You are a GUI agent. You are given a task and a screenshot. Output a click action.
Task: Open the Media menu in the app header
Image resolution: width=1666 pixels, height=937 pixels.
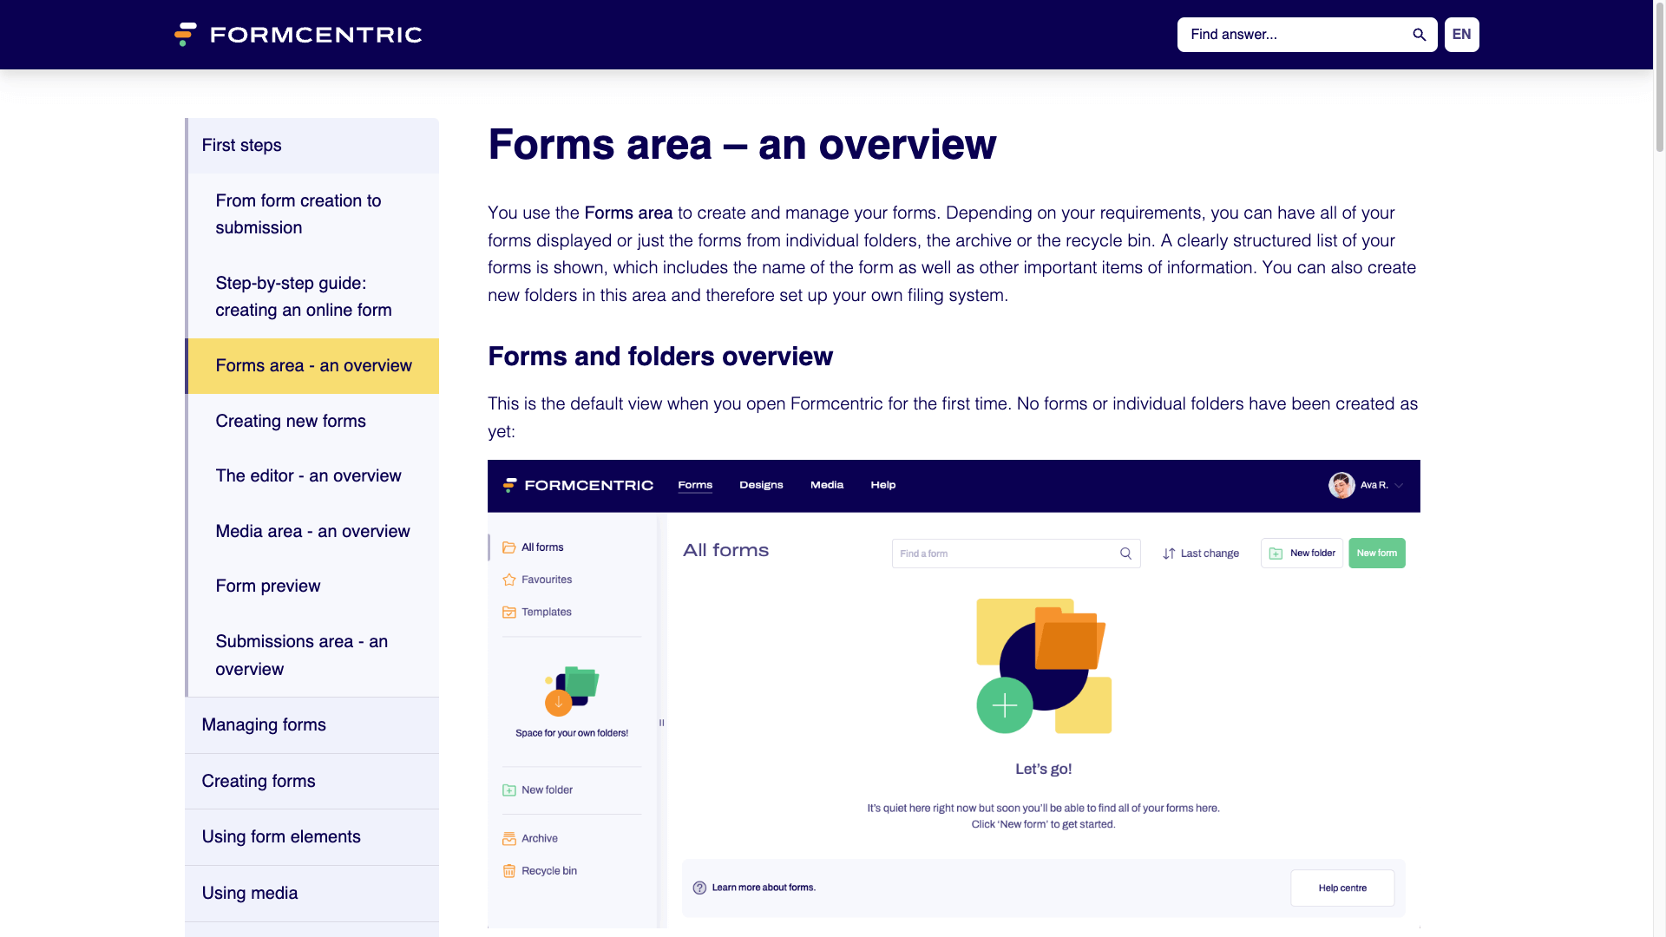[826, 485]
